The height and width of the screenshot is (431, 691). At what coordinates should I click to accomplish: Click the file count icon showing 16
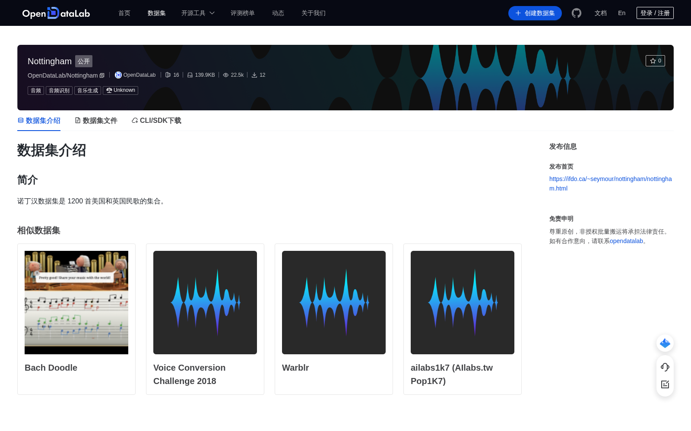click(x=168, y=75)
